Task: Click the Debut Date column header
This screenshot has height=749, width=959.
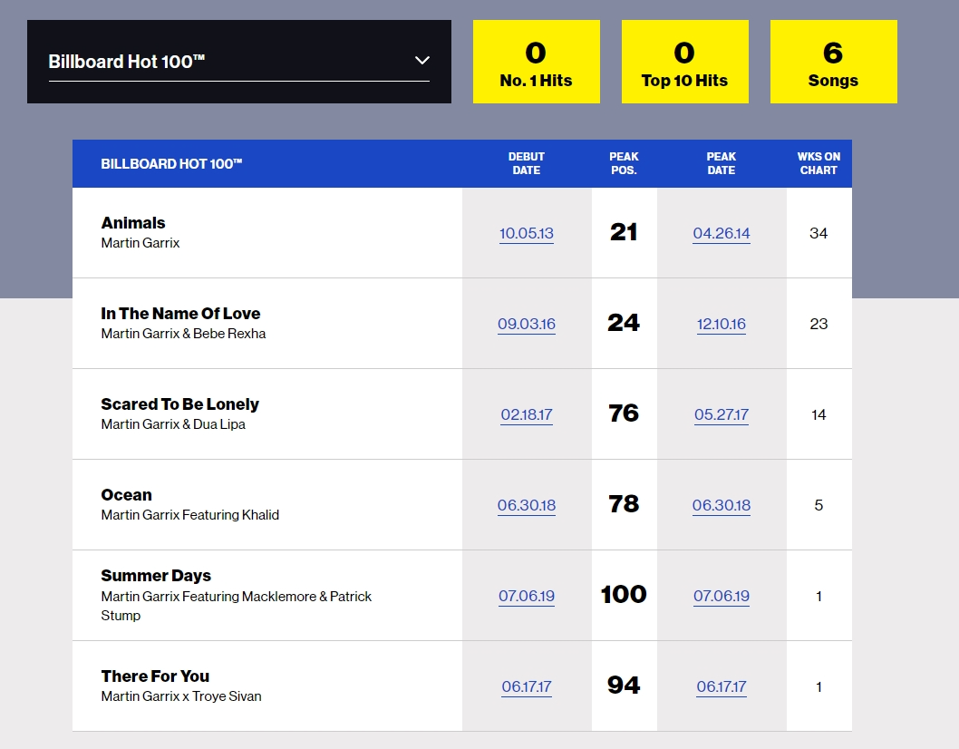Action: (x=526, y=163)
